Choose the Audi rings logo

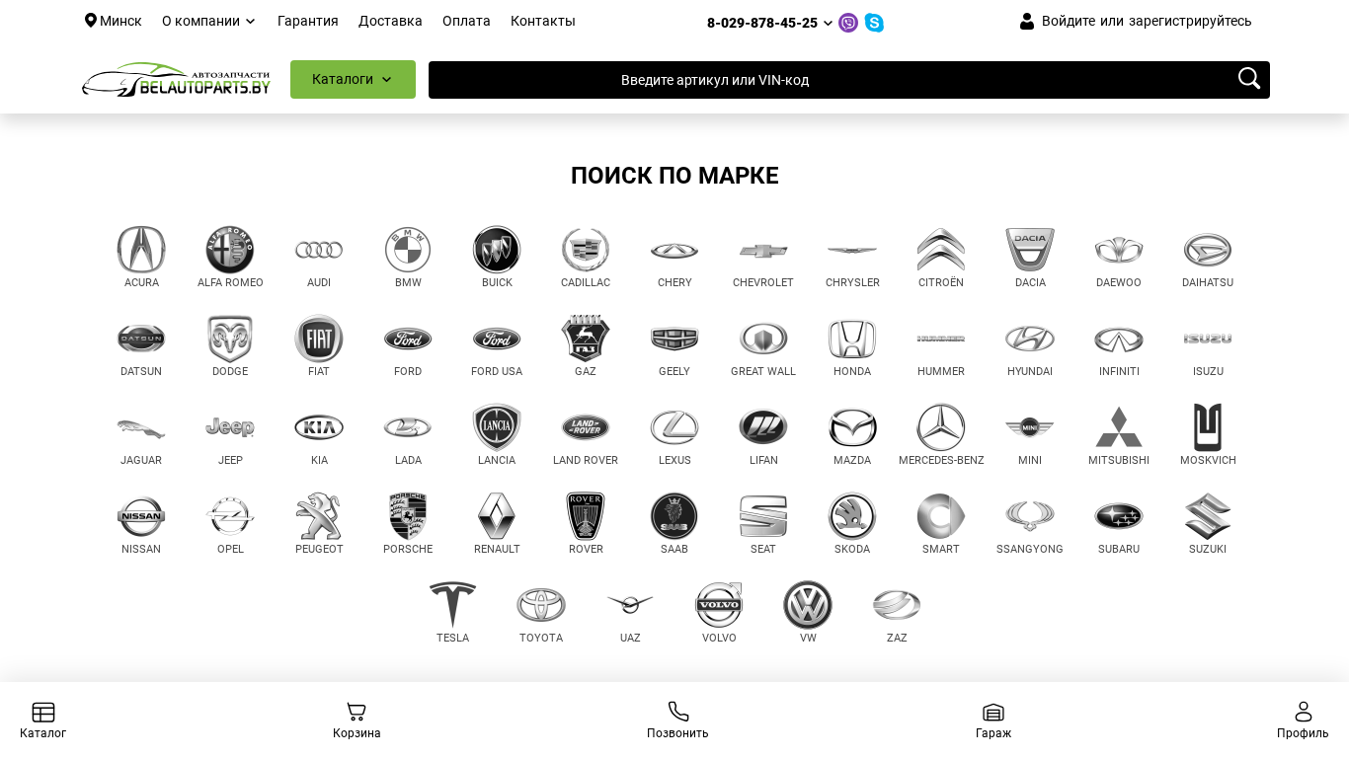(x=319, y=250)
